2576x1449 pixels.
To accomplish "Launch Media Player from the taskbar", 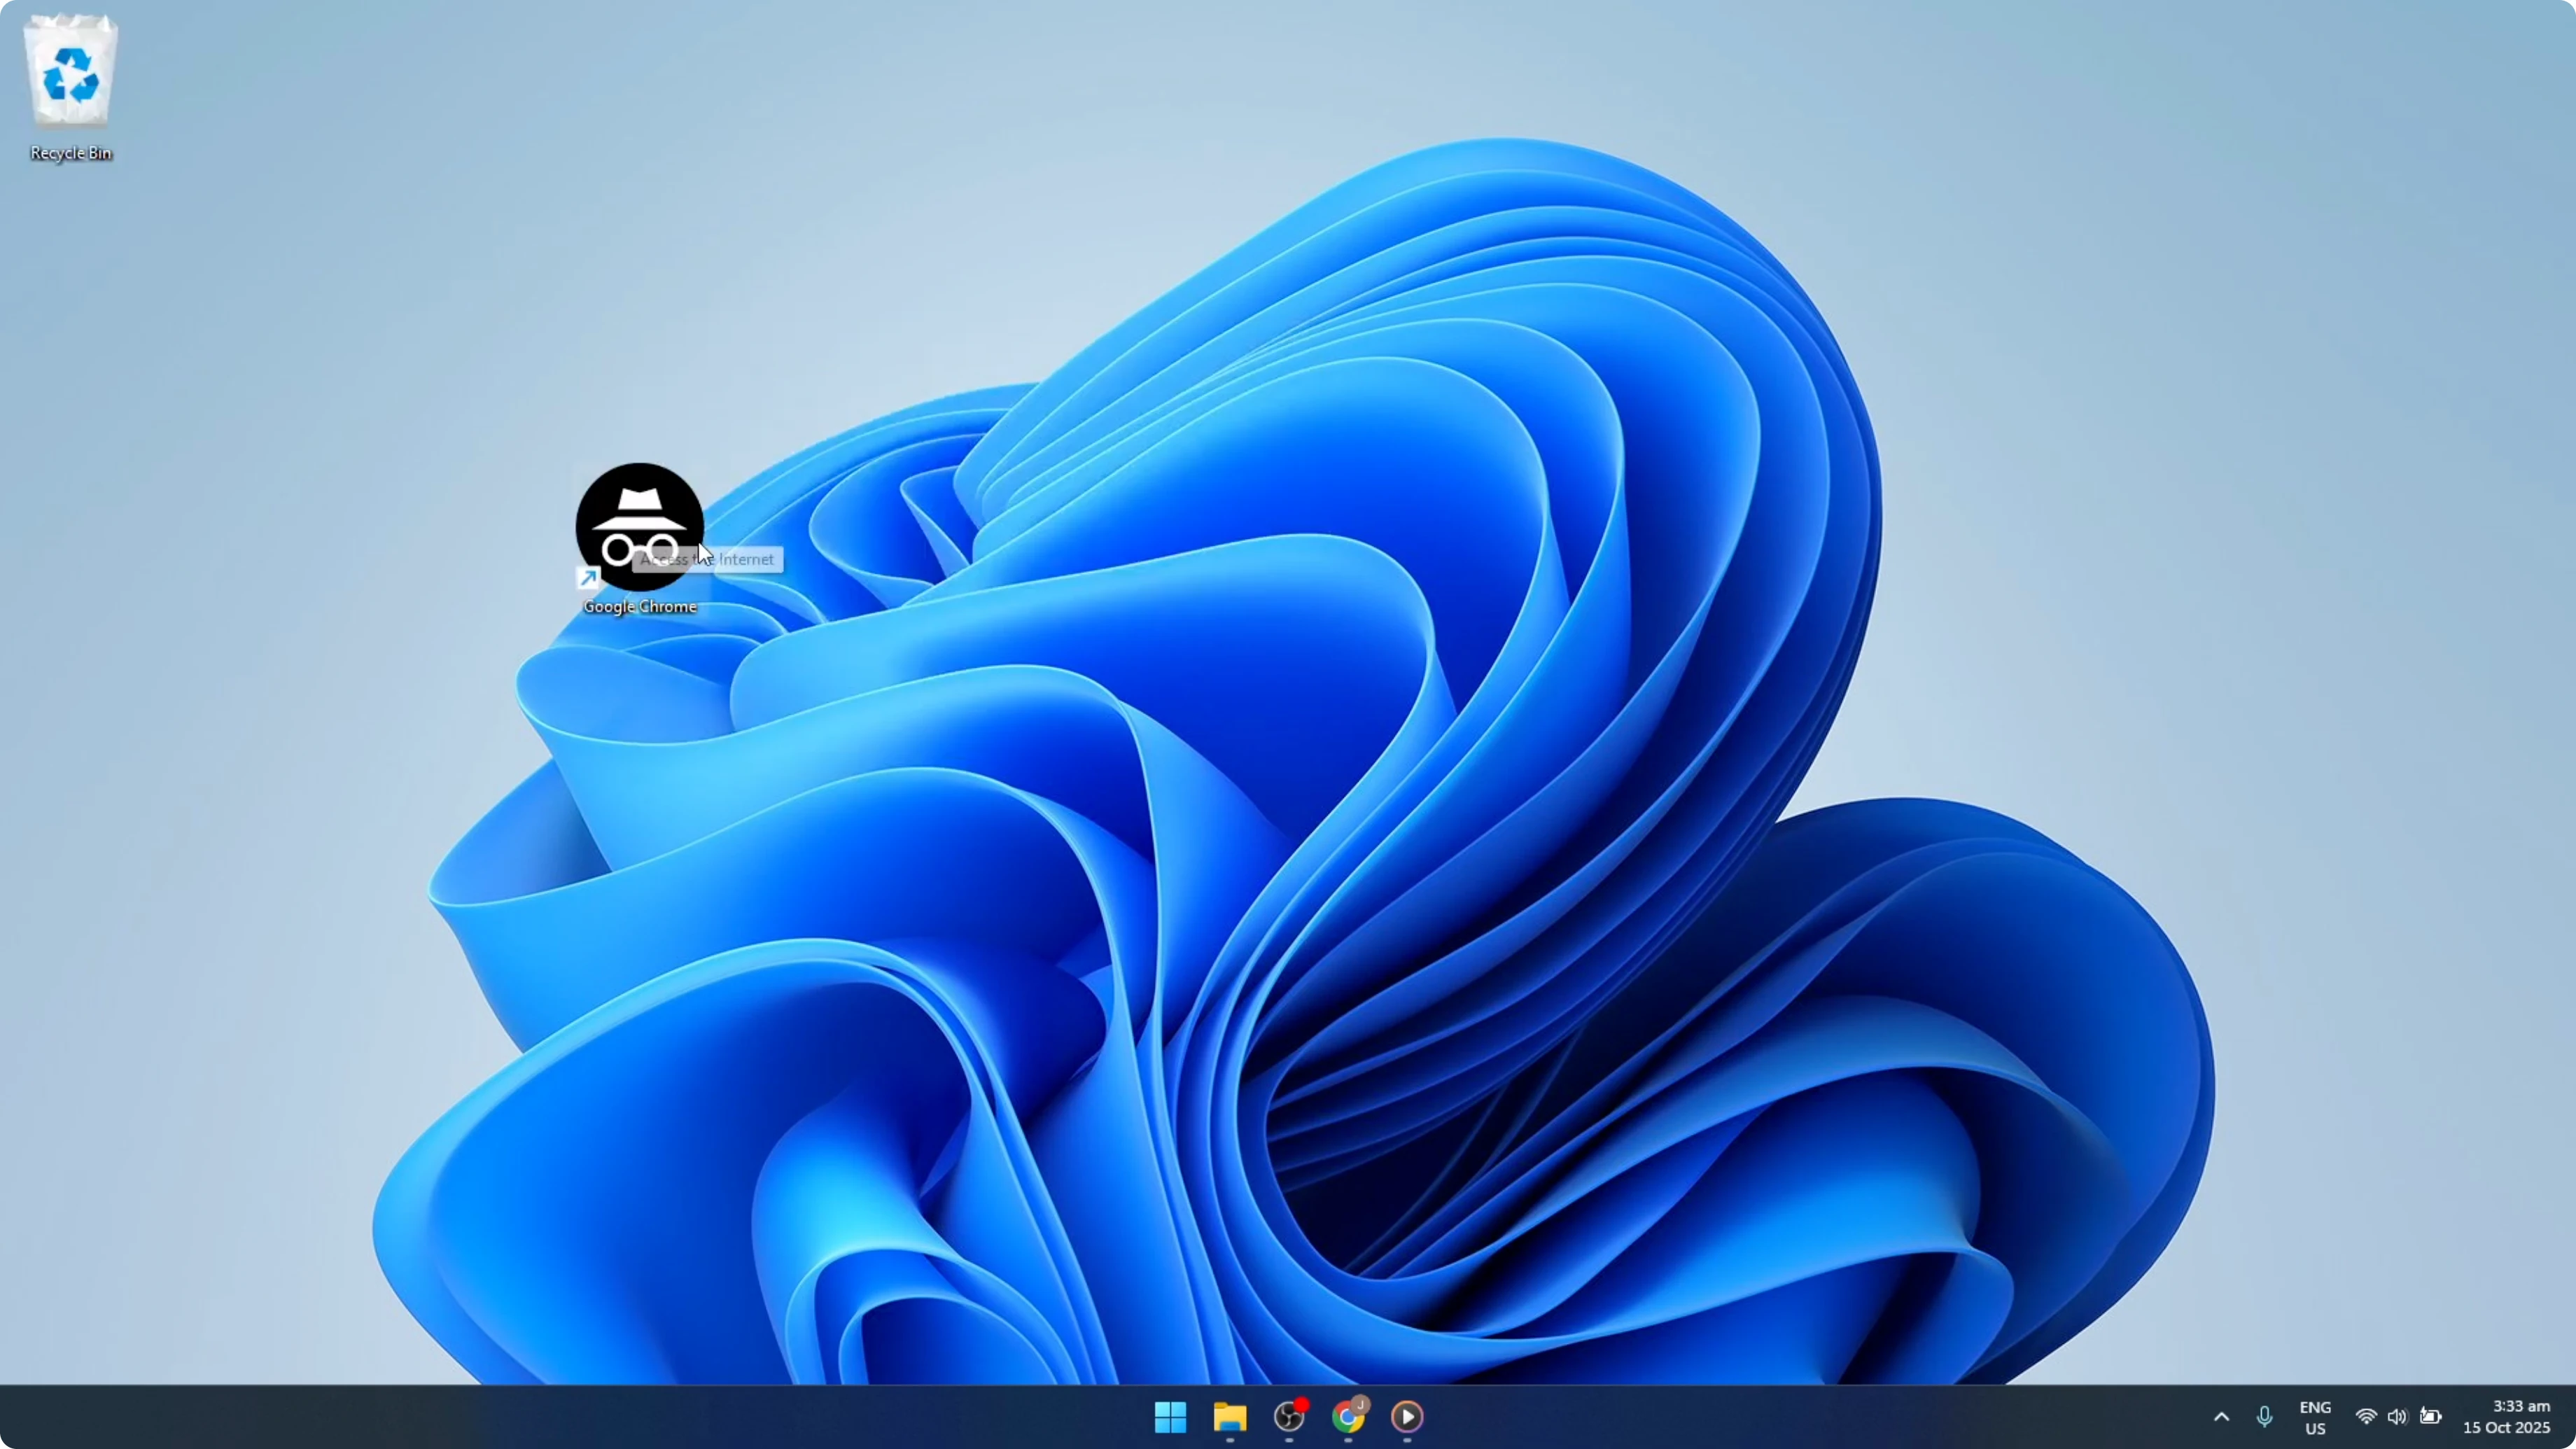I will point(1407,1417).
